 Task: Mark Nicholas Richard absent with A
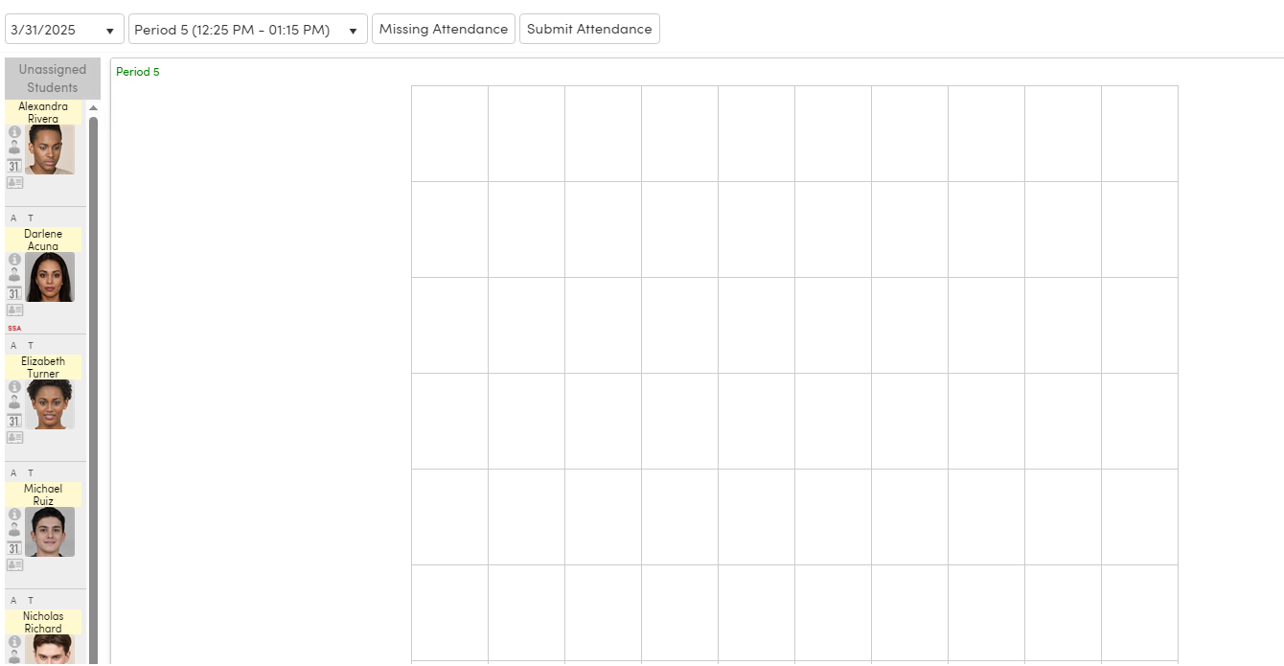coord(13,600)
